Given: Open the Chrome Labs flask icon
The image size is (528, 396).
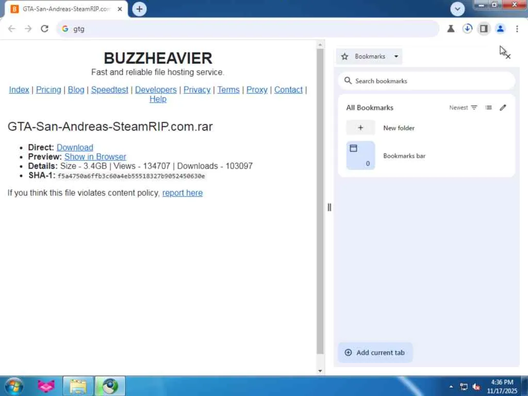Looking at the screenshot, I should (x=451, y=29).
